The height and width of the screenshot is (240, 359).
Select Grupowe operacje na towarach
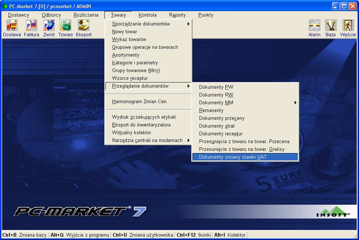coord(148,47)
